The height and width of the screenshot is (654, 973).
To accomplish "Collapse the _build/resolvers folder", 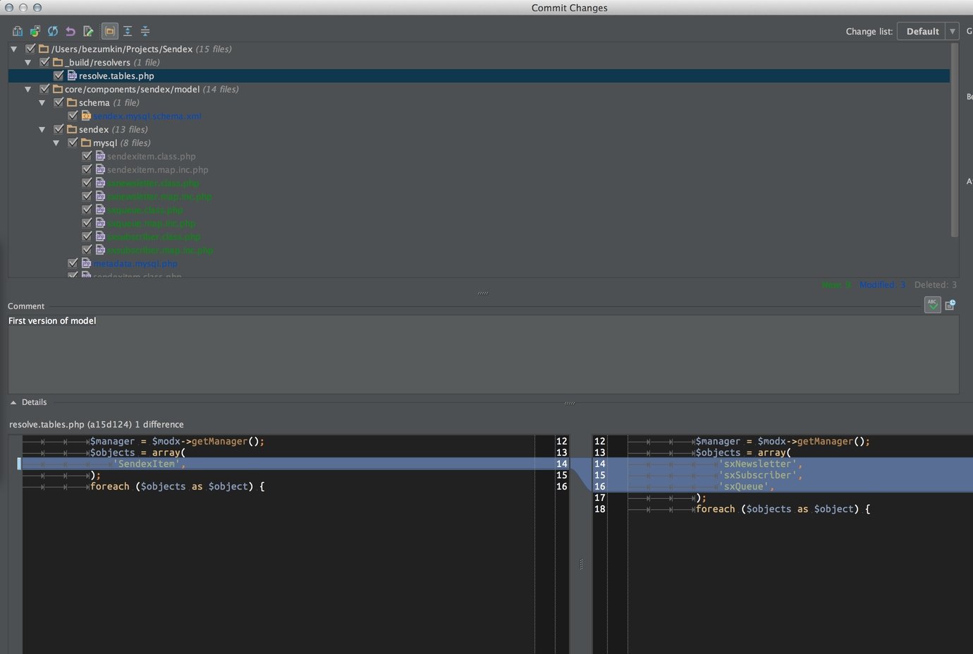I will [x=28, y=62].
